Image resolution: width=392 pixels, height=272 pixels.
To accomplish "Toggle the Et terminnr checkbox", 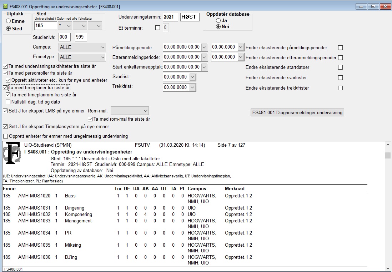I will [157, 28].
